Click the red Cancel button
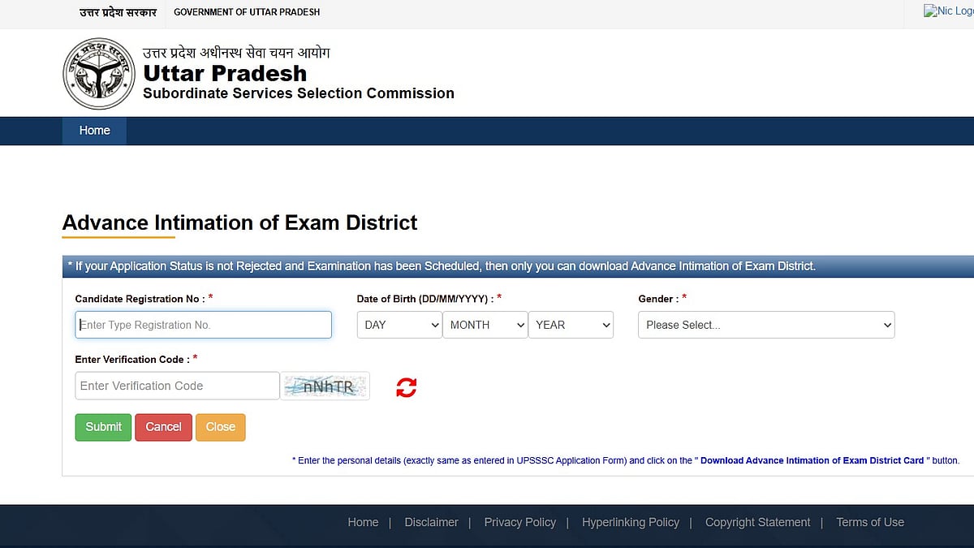Image resolution: width=974 pixels, height=548 pixels. pyautogui.click(x=163, y=427)
